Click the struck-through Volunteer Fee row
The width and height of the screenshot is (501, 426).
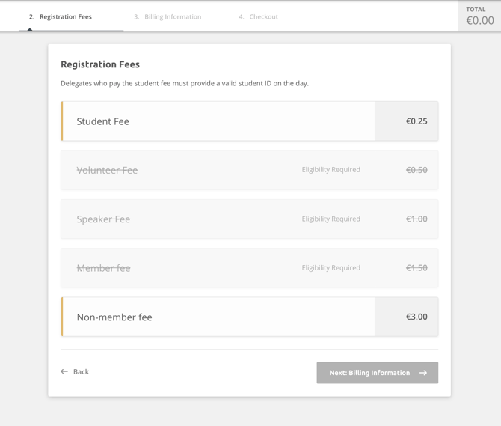(x=250, y=170)
